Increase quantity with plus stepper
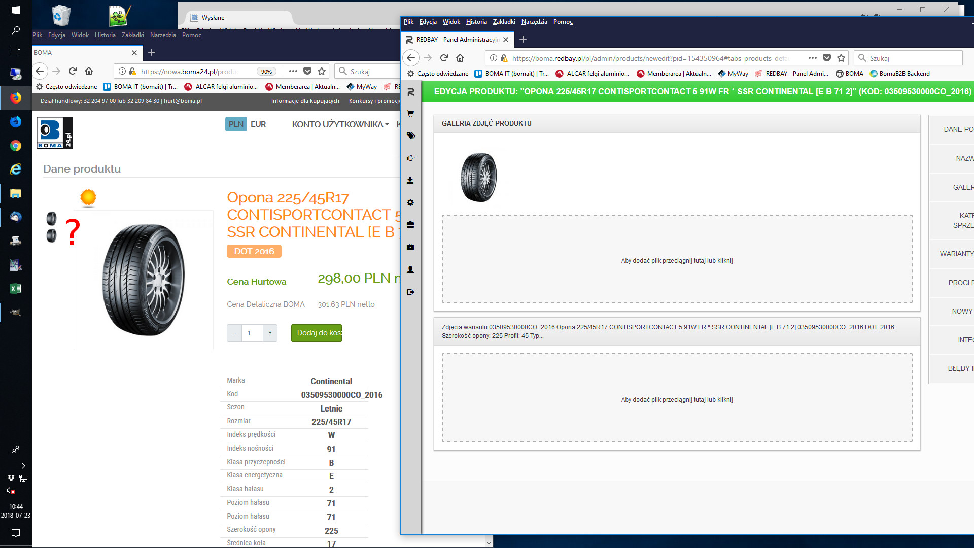Screen dimensions: 974x548 pos(270,333)
